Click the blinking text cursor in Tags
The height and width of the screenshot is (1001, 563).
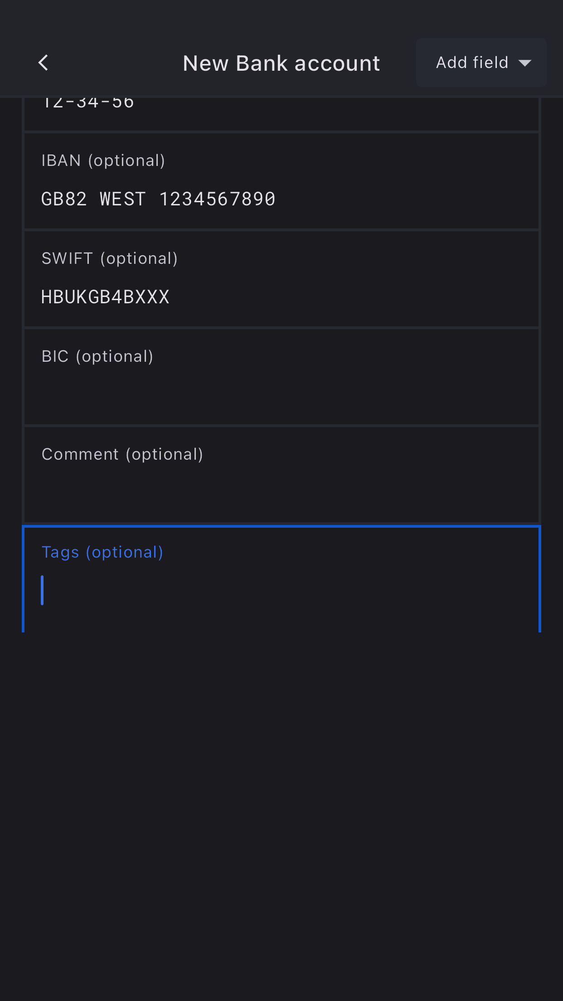coord(42,590)
